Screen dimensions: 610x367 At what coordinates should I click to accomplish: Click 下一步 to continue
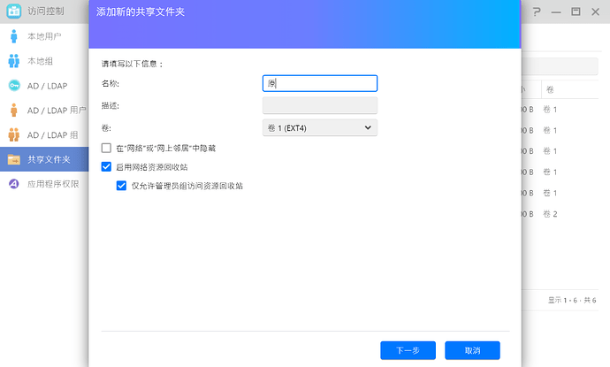point(408,350)
